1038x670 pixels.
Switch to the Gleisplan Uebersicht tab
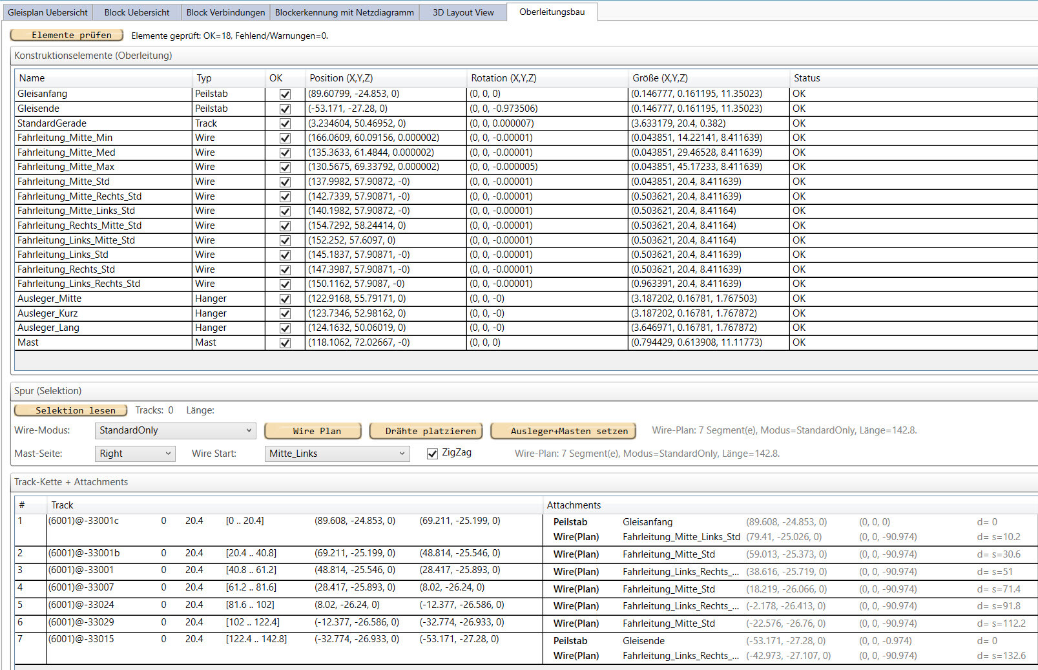pyautogui.click(x=47, y=12)
